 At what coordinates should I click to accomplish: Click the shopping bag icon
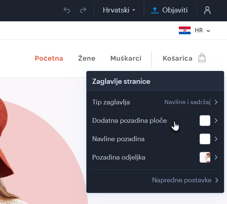[202, 58]
